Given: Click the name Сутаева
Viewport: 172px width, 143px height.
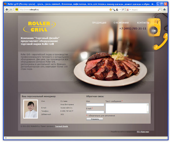Looking at the screenshot, I should 64,101.
